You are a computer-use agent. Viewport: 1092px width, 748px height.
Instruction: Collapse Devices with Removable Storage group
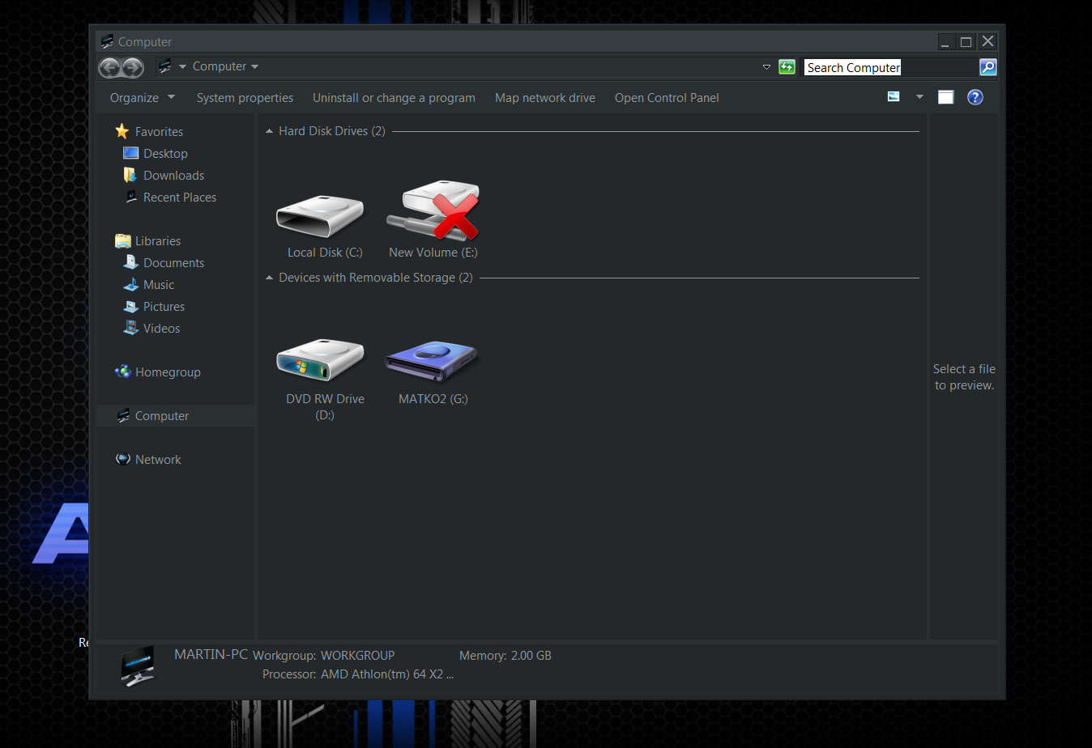269,278
